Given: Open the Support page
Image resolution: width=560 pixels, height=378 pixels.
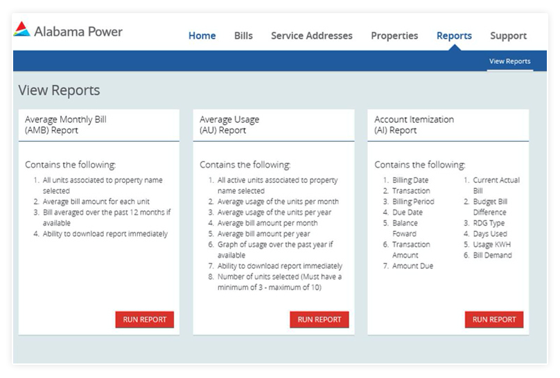Looking at the screenshot, I should (x=508, y=36).
